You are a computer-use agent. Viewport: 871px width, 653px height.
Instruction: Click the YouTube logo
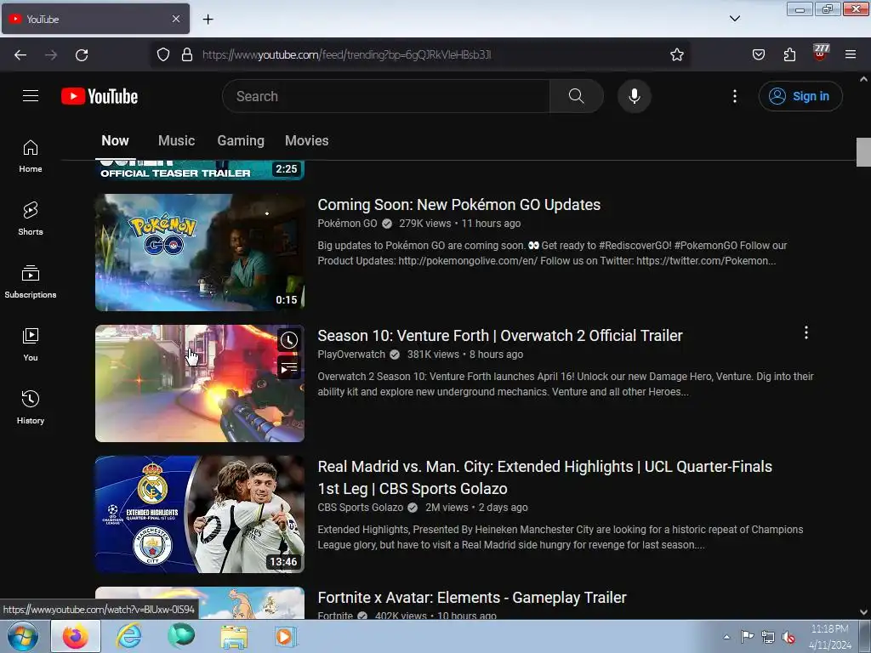pos(100,96)
